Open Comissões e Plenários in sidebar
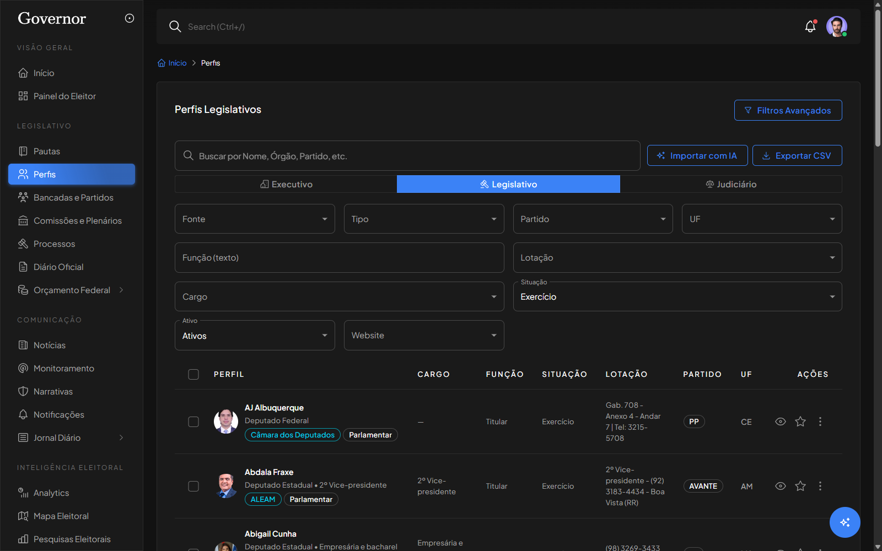This screenshot has width=882, height=551. click(72, 220)
